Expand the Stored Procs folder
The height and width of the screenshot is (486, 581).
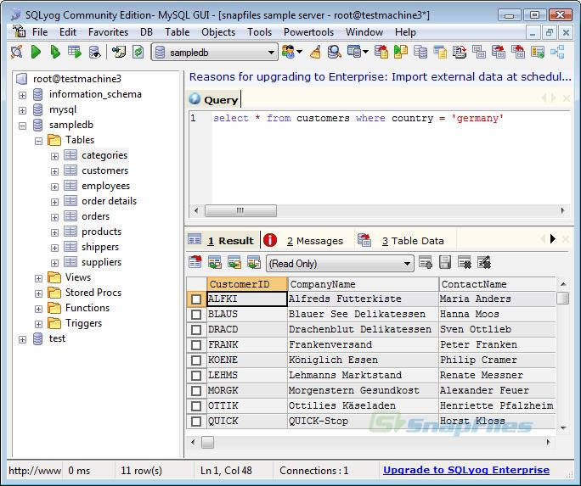click(38, 293)
